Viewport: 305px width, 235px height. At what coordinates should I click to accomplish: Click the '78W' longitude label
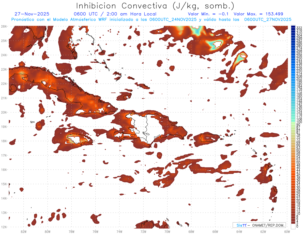71,231
